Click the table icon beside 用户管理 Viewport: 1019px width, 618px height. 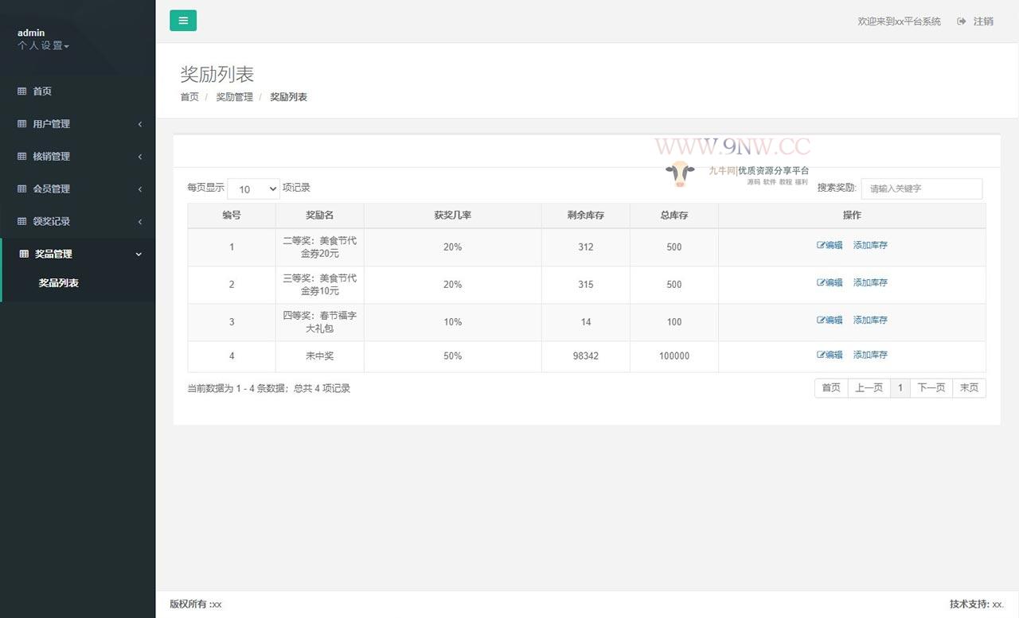22,124
